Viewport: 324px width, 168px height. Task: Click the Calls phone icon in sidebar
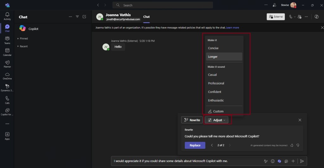coord(7,100)
